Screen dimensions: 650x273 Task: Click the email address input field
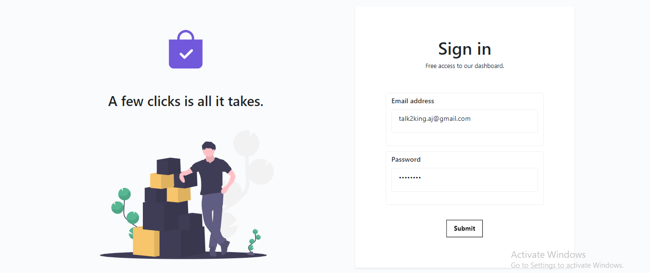[x=464, y=121]
